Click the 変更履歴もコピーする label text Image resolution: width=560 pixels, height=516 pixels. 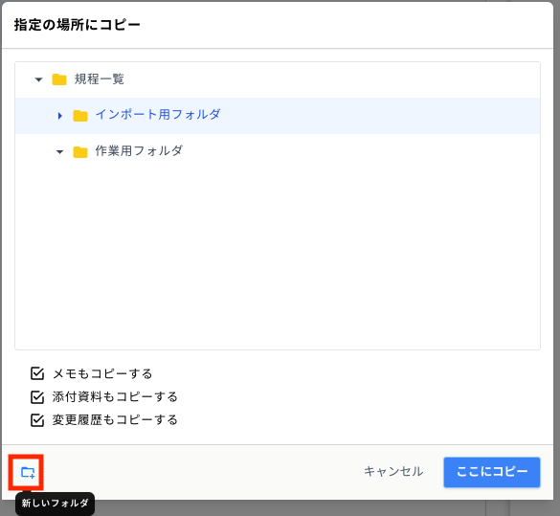pos(115,420)
